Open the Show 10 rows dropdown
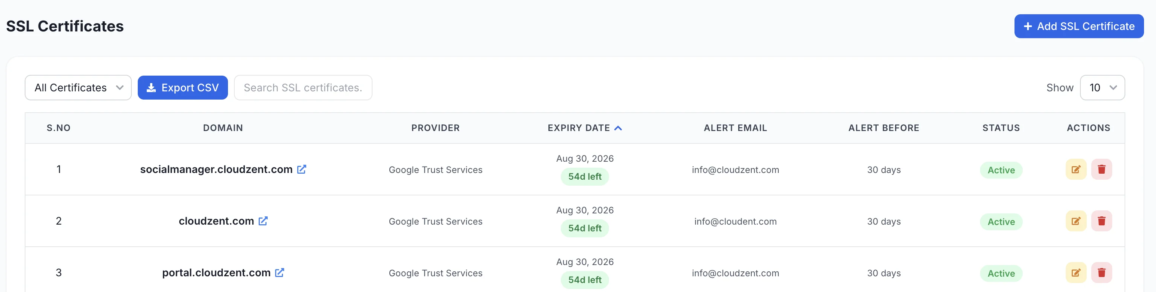This screenshot has width=1156, height=292. click(1102, 88)
